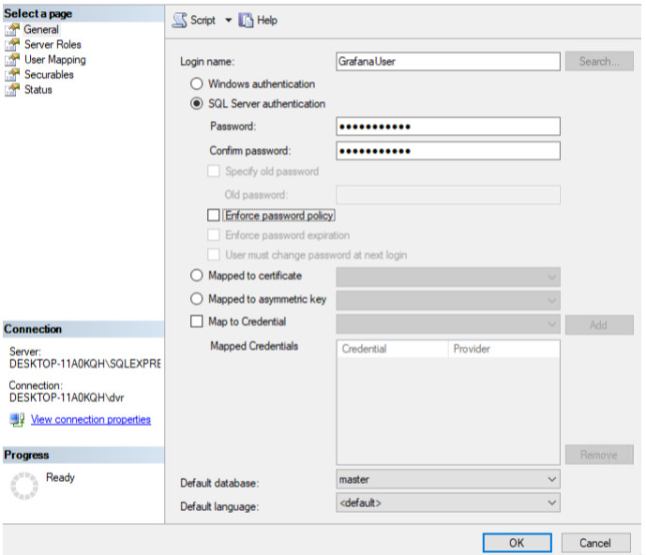Open the View connection properties link

90,420
